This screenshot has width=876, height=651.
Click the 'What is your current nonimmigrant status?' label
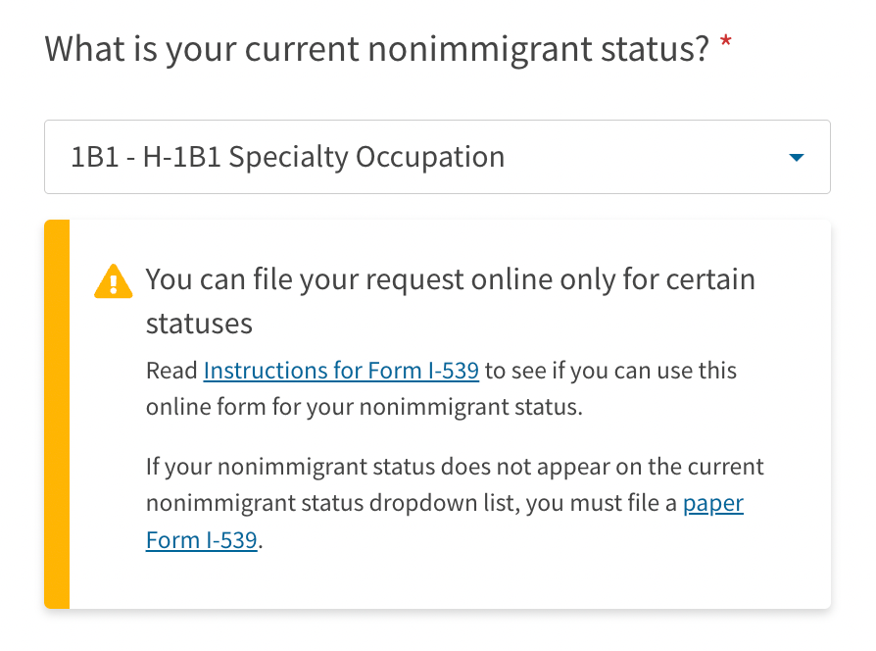(x=377, y=48)
